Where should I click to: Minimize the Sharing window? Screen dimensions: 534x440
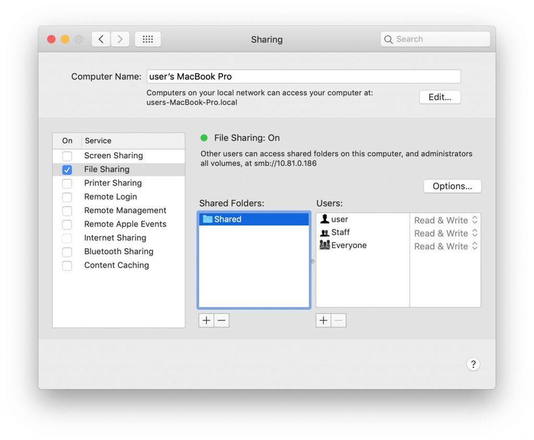pos(65,39)
